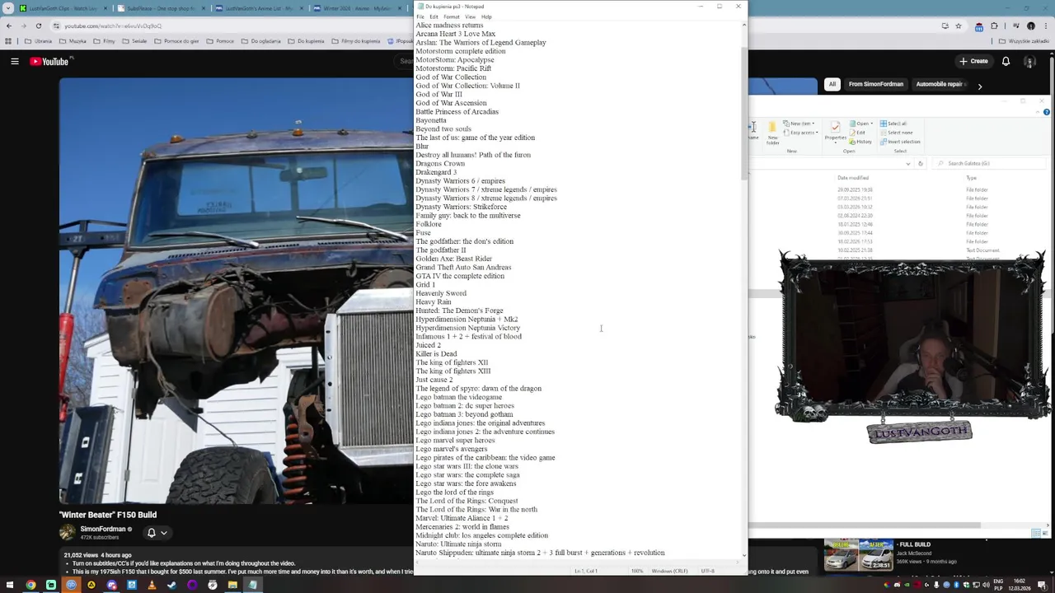
Task: Open Chrome three-dot menu
Action: pyautogui.click(x=1046, y=26)
